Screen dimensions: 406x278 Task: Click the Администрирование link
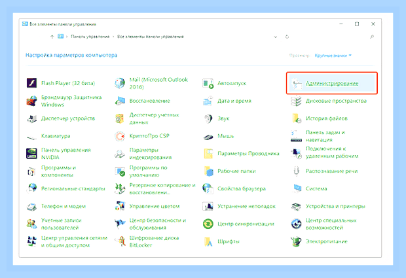tap(332, 83)
